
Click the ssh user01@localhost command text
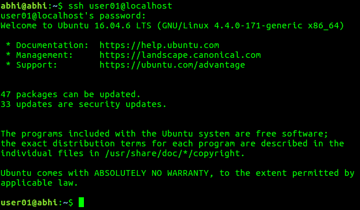coord(120,6)
